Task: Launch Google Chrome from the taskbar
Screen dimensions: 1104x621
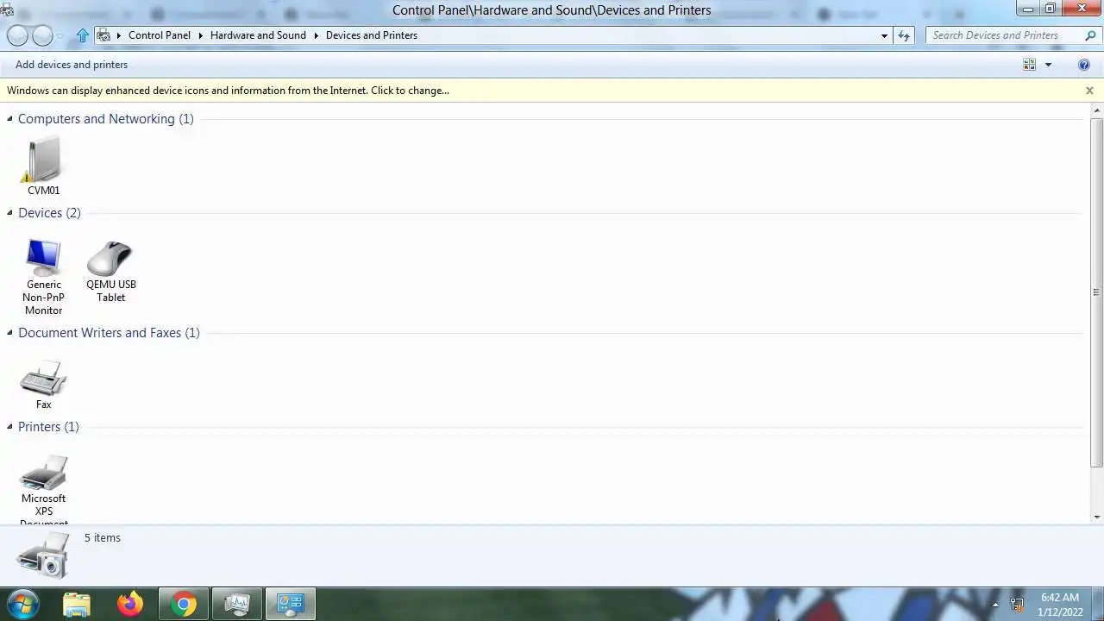Action: coord(183,604)
